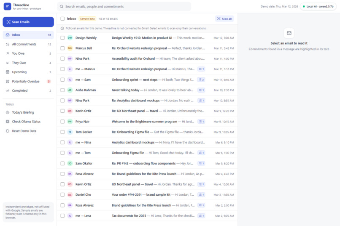This screenshot has width=340, height=226.
Task: Focus the search emails input field
Action: (124, 6)
